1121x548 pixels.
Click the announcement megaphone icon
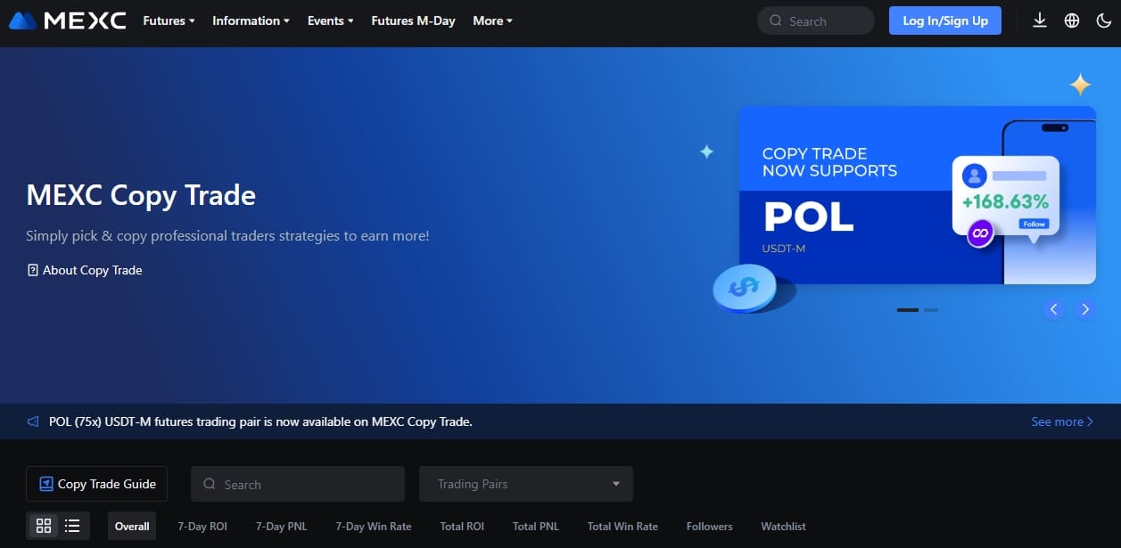33,421
